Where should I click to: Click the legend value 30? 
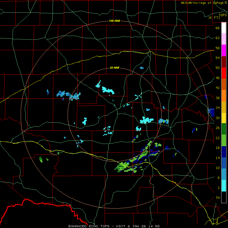click(x=218, y=118)
